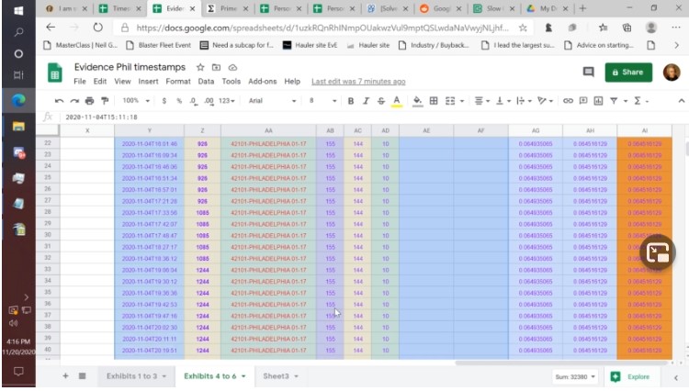Open the Data menu
This screenshot has height=391, width=689.
tap(206, 81)
